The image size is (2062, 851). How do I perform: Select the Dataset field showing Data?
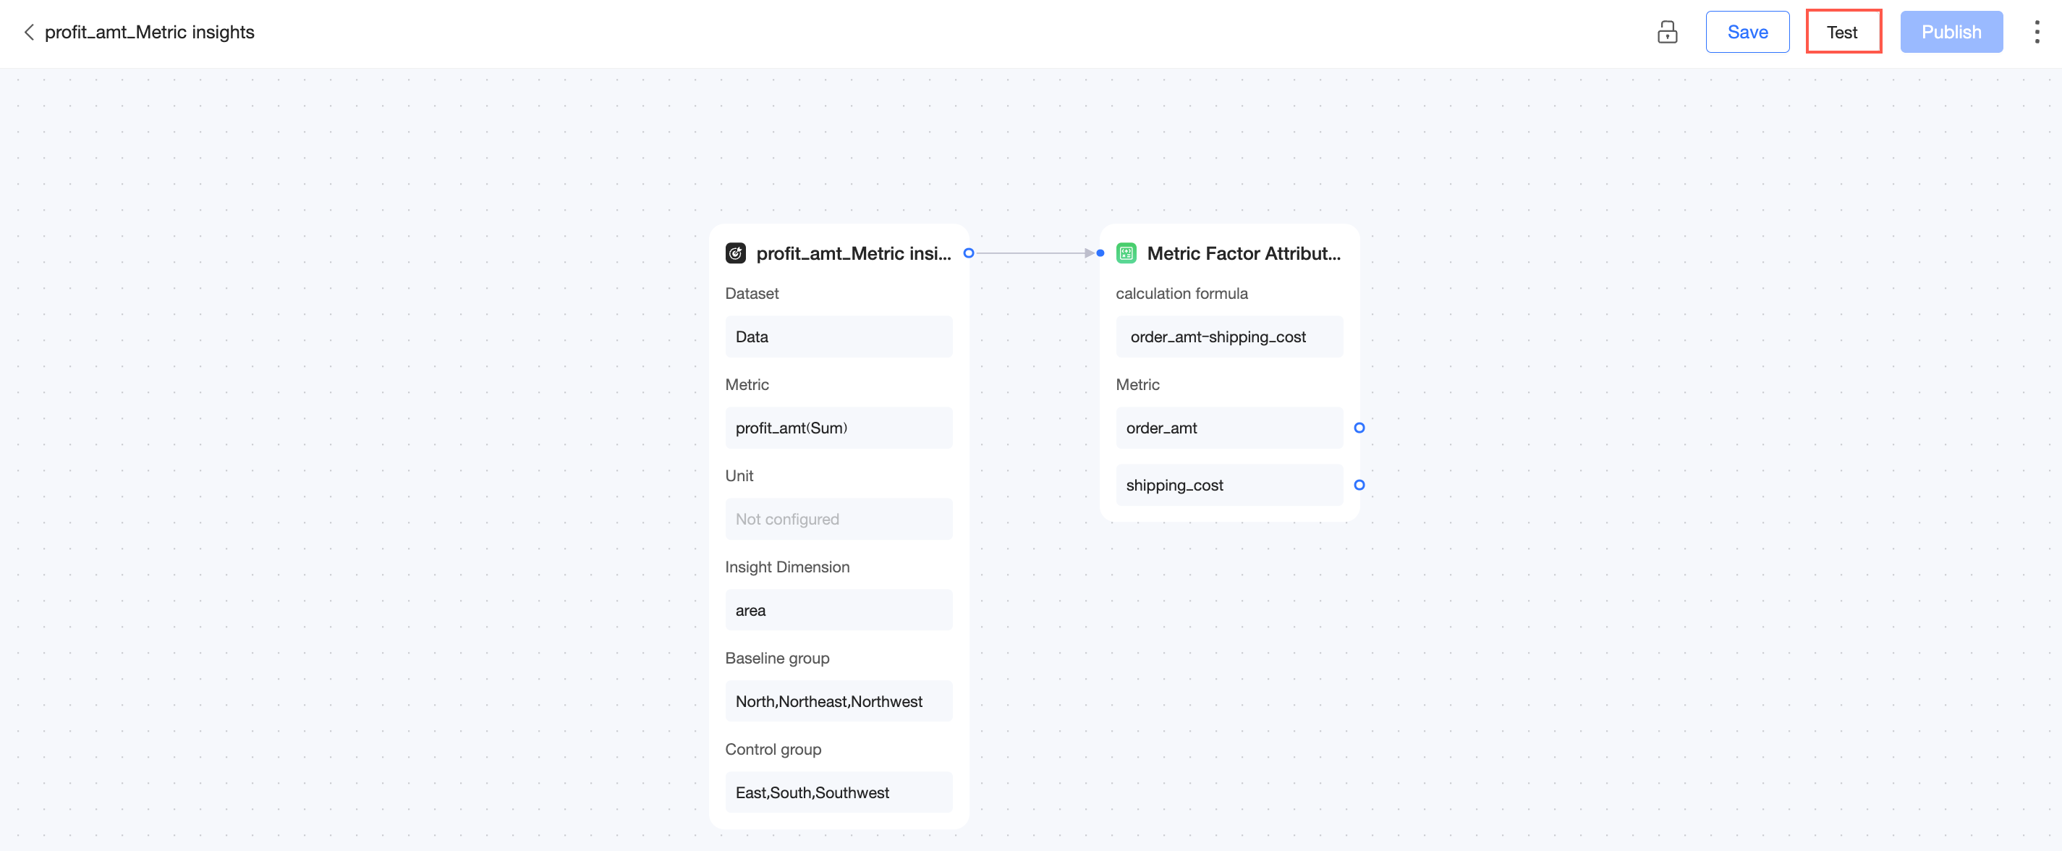838,336
